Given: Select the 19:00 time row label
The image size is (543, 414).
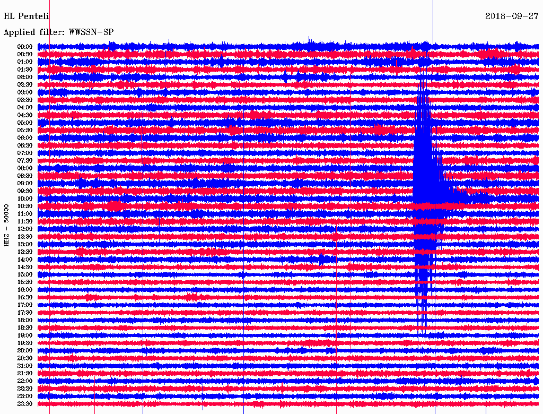Looking at the screenshot, I should click(x=24, y=335).
